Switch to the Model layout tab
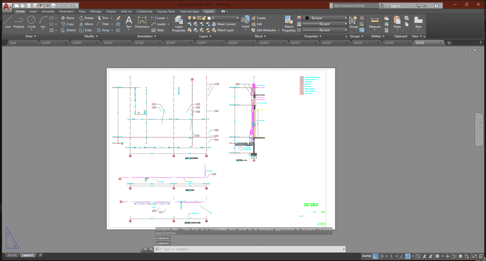The height and width of the screenshot is (261, 486). pos(12,255)
